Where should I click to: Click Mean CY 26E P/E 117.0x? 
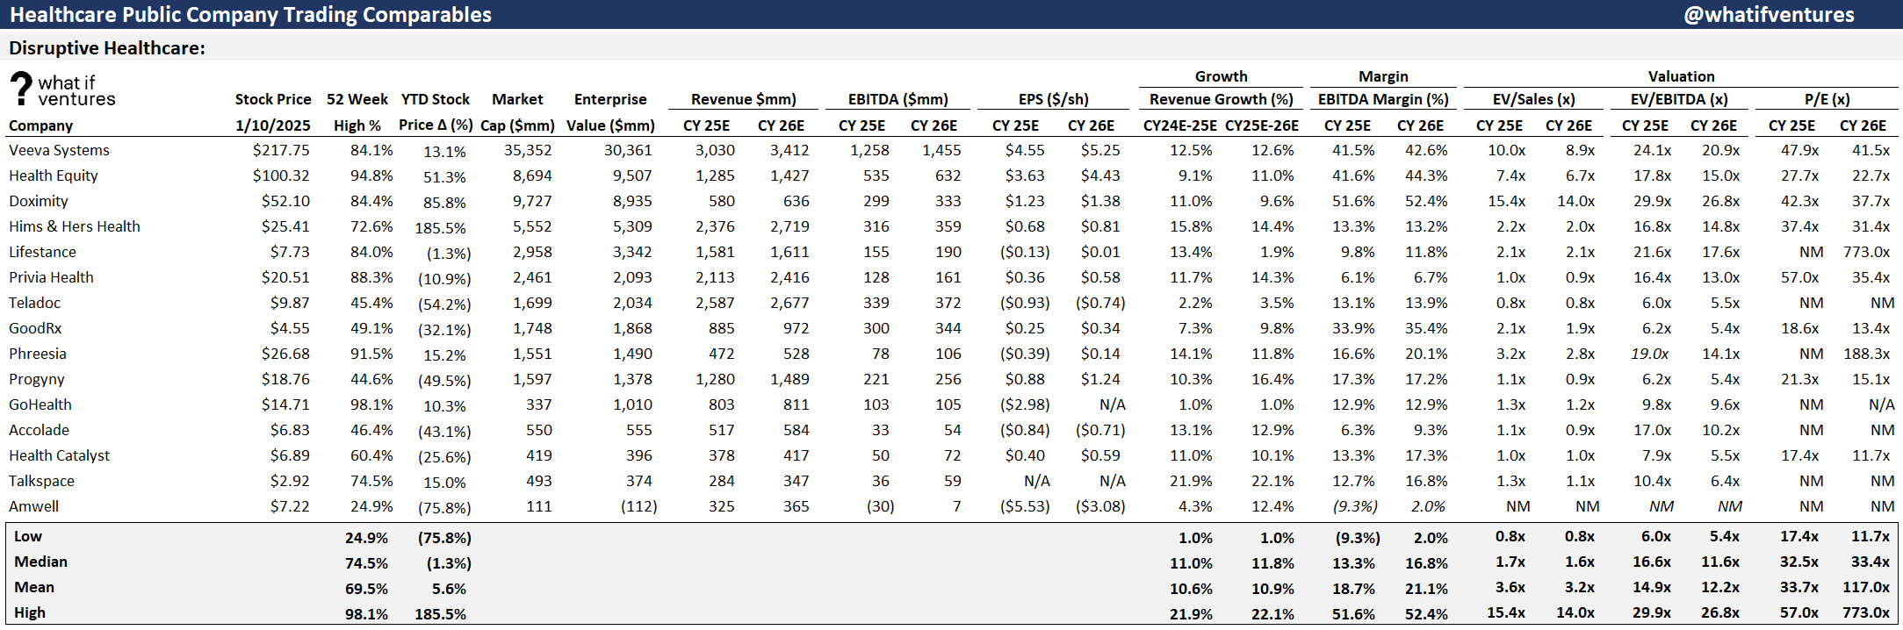1866,587
